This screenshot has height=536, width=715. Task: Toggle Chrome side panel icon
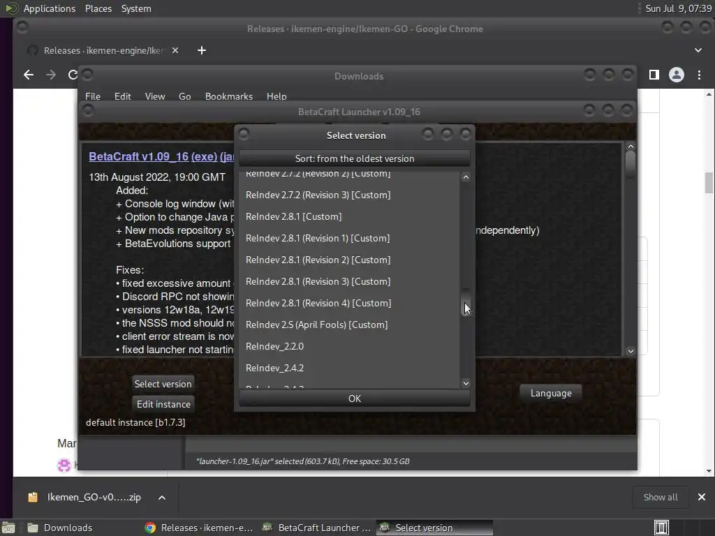tap(654, 75)
